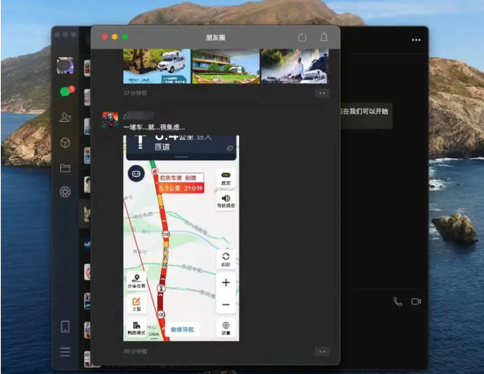Open the navigation map screenshot image
Screen dimensions: 484x374
[181, 238]
